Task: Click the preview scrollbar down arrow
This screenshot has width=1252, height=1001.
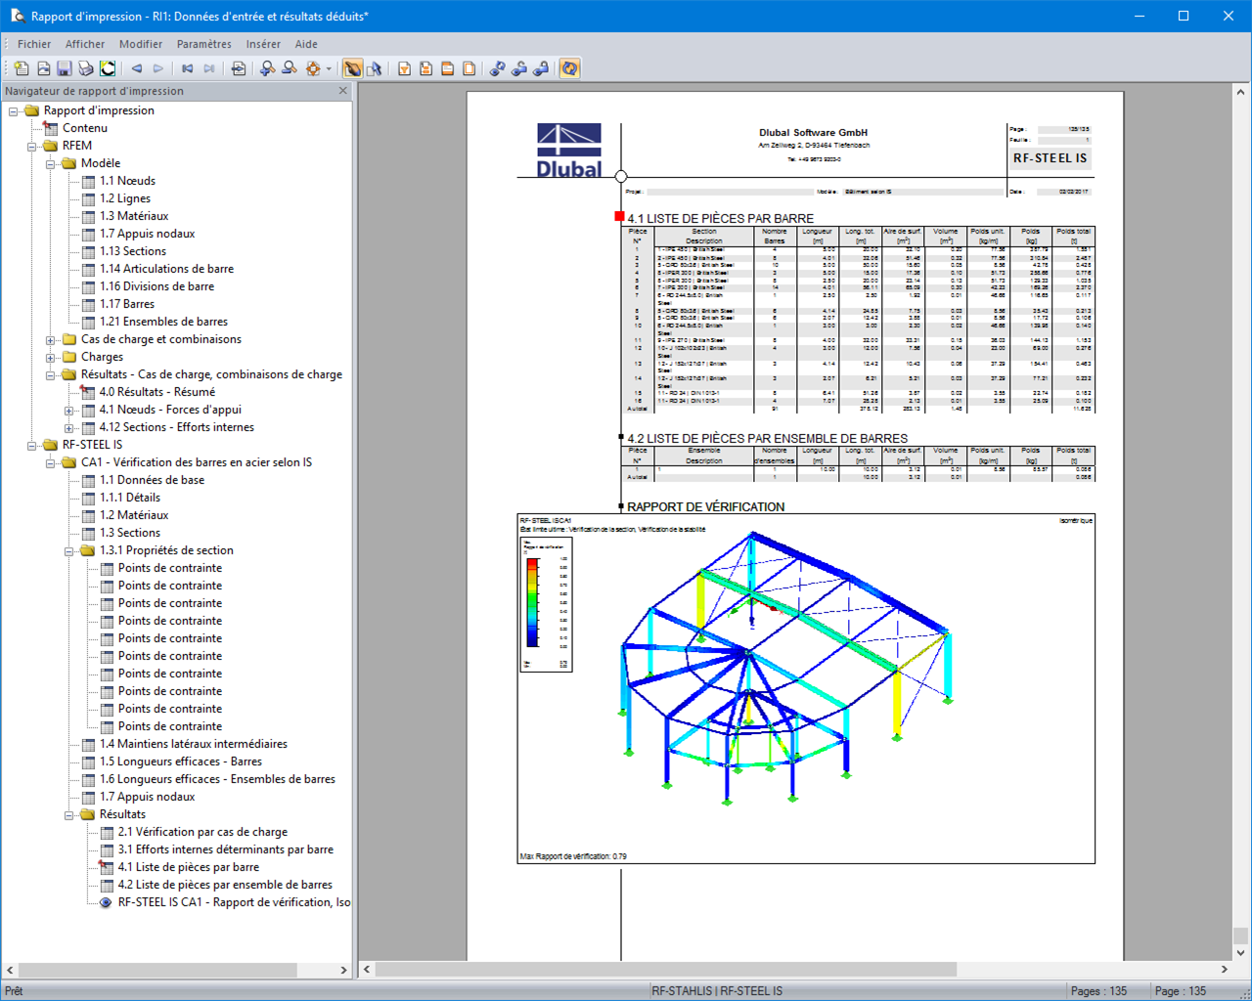Action: tap(1240, 953)
